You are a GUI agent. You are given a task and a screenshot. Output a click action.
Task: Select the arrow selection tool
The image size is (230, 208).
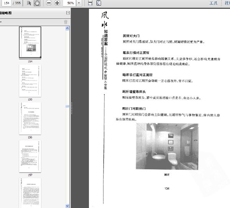pyautogui.click(x=29, y=3)
